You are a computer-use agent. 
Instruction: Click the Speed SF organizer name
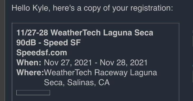coord(62,43)
